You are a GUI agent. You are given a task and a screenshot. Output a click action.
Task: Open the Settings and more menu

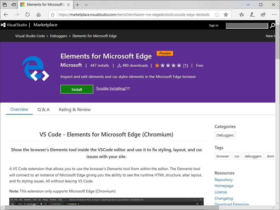click(x=274, y=14)
